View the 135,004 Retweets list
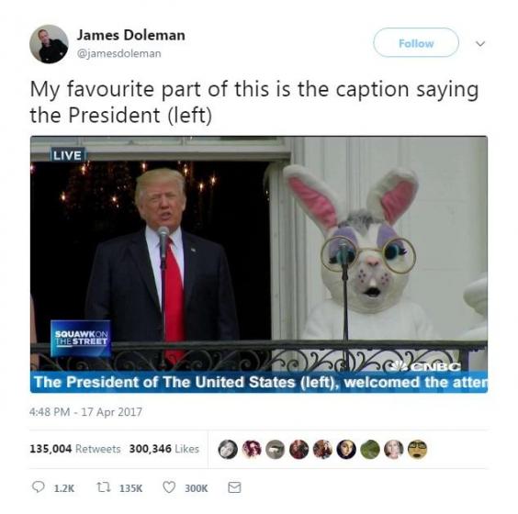The width and height of the screenshot is (518, 514). [75, 449]
